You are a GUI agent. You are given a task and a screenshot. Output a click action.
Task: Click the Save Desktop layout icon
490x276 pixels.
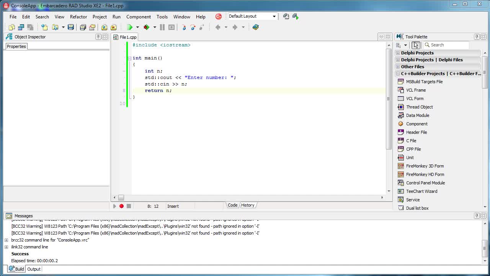(286, 16)
